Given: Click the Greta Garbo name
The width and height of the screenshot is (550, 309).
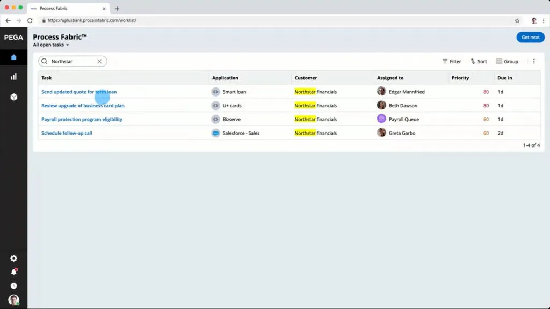Looking at the screenshot, I should click(x=402, y=133).
